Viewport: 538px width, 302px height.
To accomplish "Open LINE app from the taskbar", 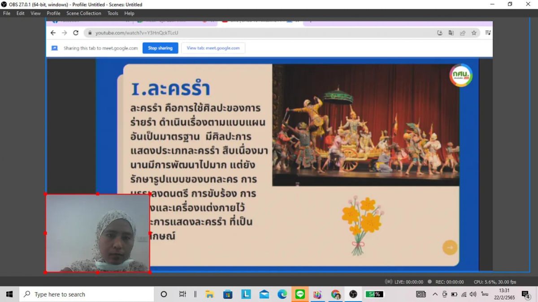I will click(300, 294).
